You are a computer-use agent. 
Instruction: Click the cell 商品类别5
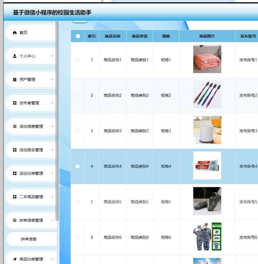[x=140, y=202]
